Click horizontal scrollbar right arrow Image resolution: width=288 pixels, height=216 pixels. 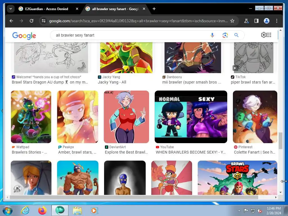point(276,197)
